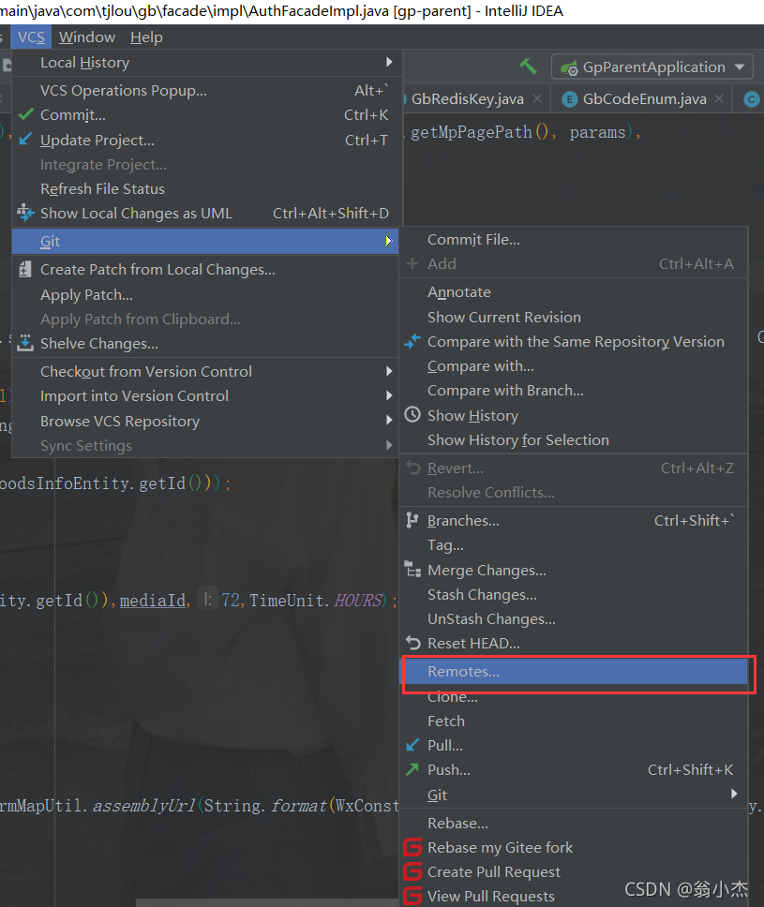
Task: Click Gitee icon for Create Pull Request
Action: 412,871
